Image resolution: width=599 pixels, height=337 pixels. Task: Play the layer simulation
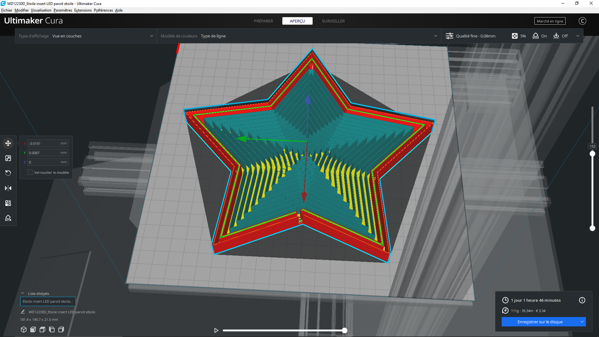[x=216, y=330]
